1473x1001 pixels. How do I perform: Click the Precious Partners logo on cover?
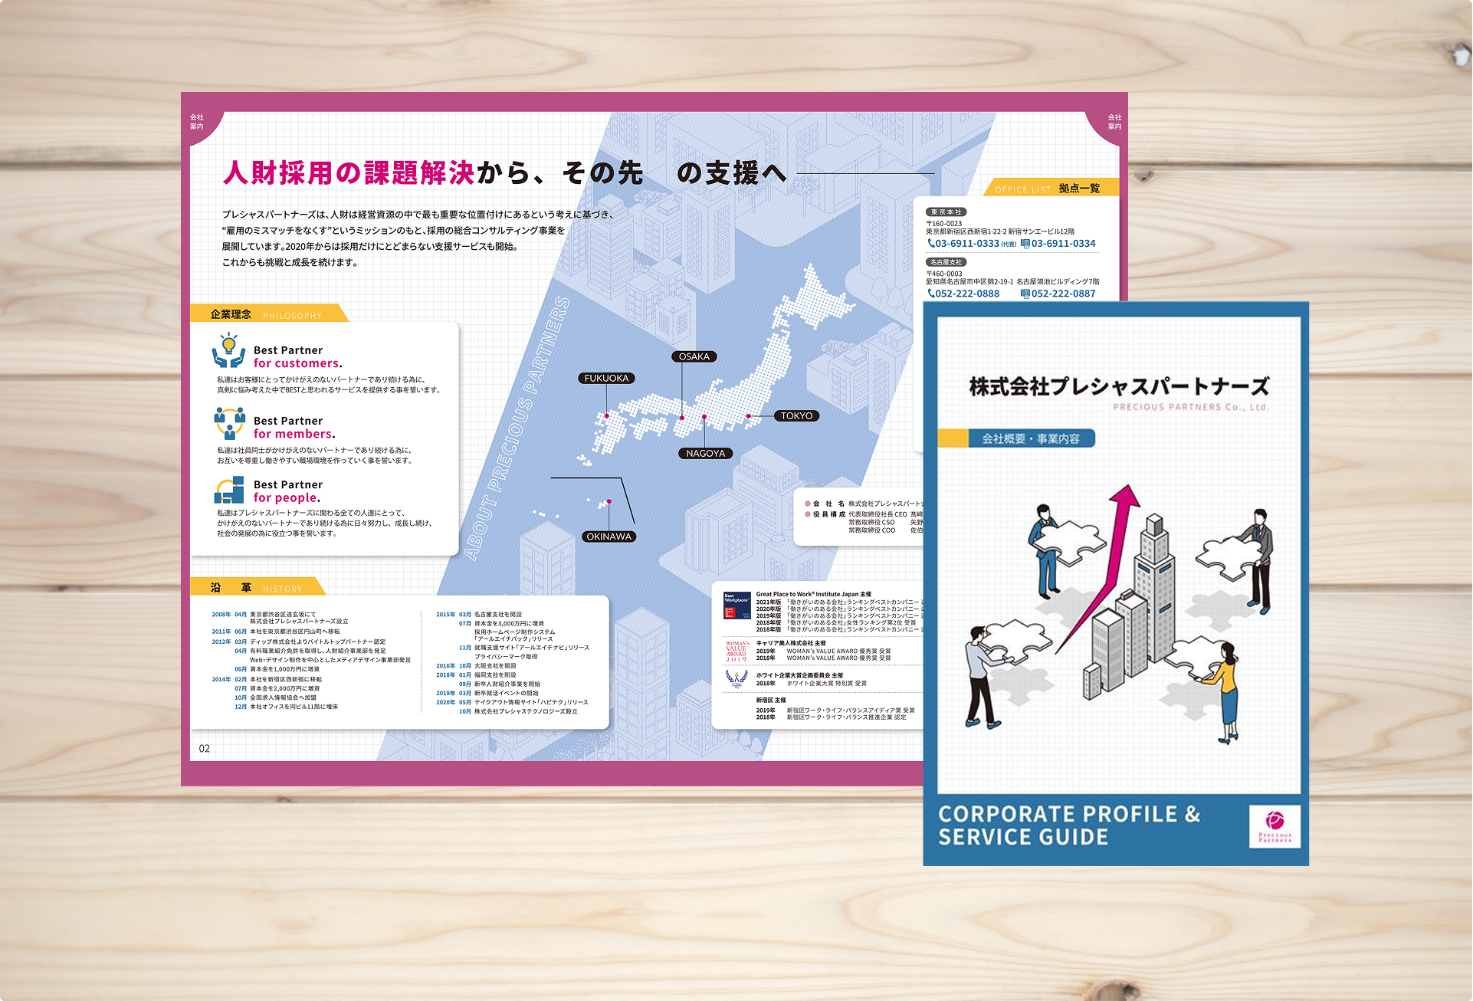pyautogui.click(x=1275, y=825)
